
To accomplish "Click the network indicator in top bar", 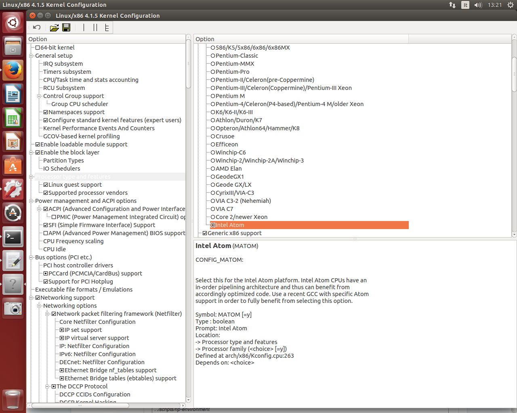I will pos(452,5).
